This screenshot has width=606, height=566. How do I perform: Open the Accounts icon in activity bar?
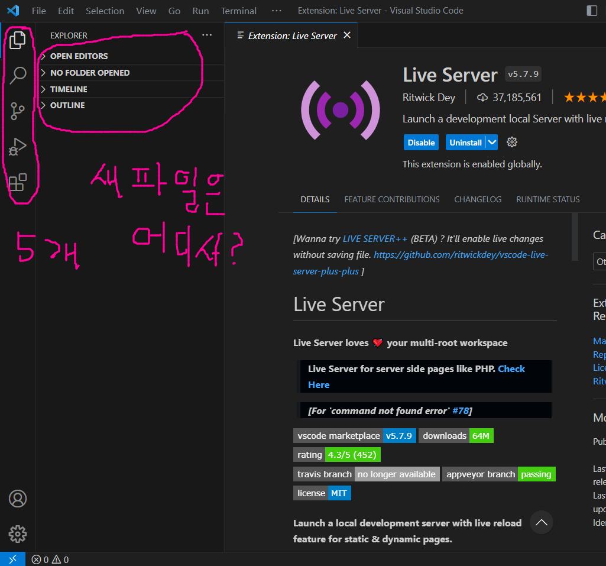18,499
